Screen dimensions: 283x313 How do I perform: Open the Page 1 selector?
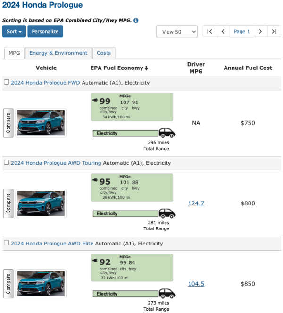[242, 32]
